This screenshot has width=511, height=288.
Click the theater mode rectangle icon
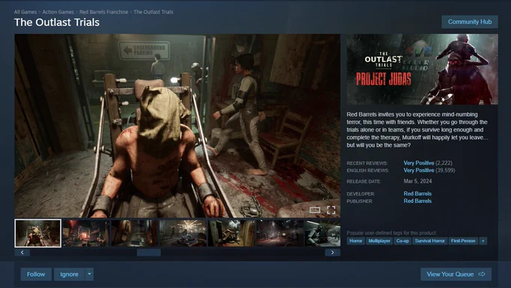pos(314,210)
